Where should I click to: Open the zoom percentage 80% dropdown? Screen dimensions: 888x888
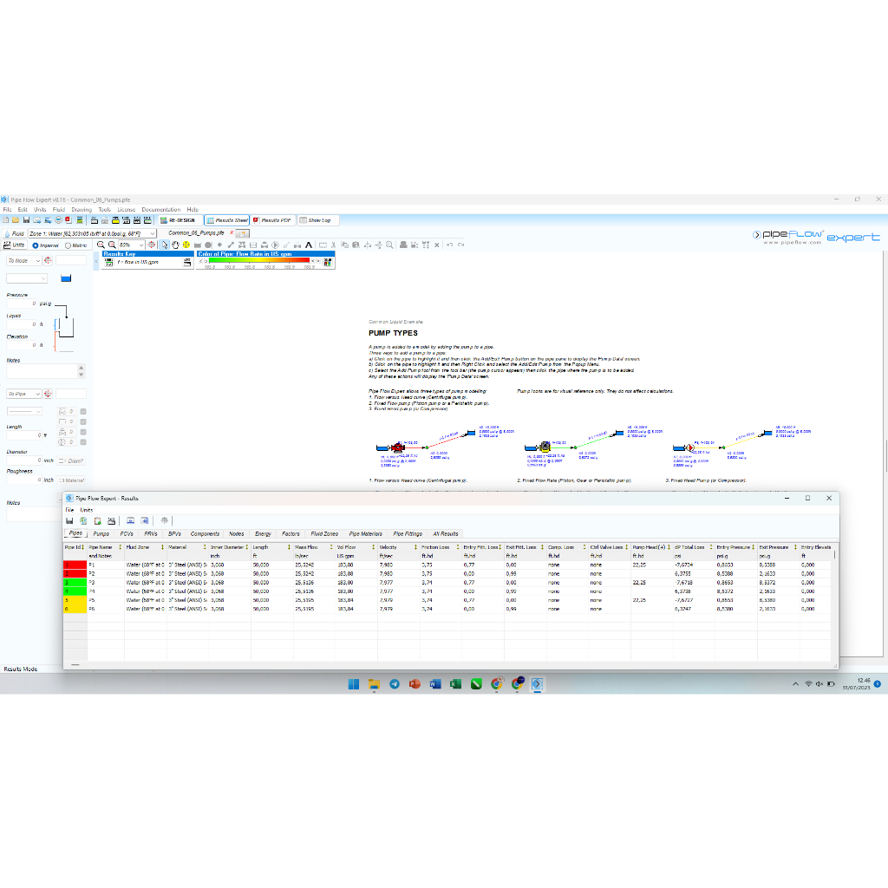coord(141,245)
